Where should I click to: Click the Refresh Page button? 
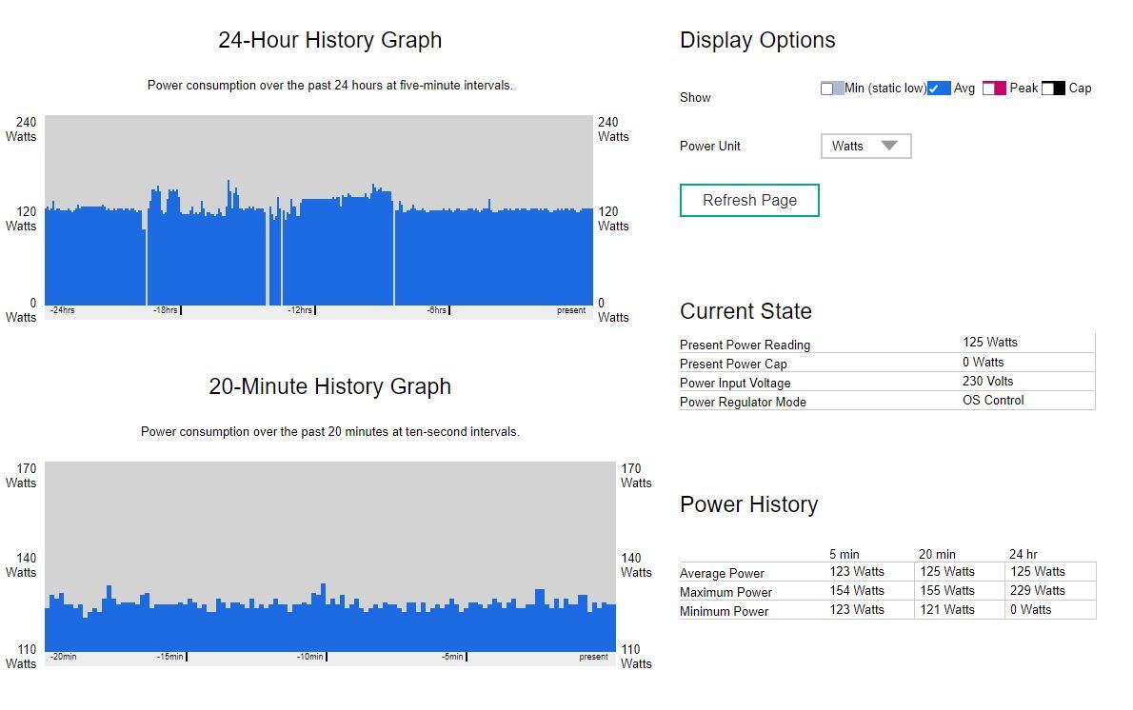click(x=749, y=200)
